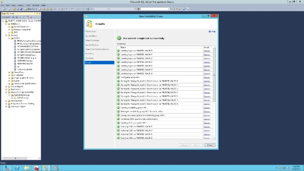304x171 pixels.
Task: Click the Name column header in results
Action: [x=161, y=47]
